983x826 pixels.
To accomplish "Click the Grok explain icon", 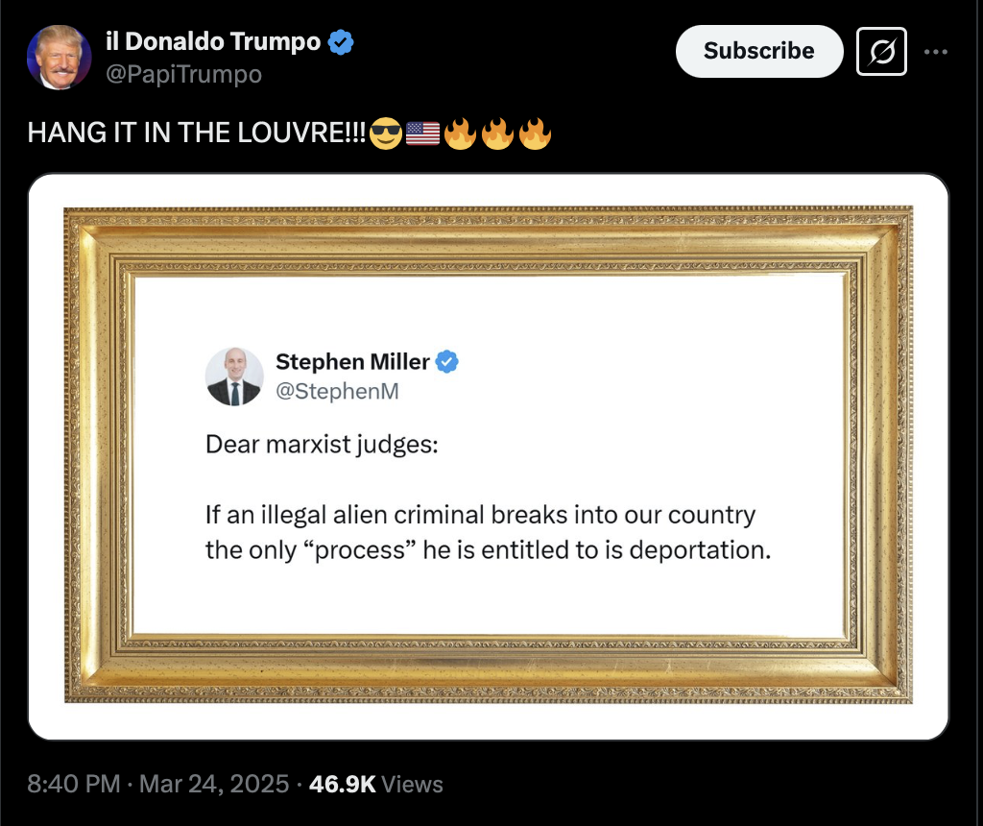I will coord(881,52).
